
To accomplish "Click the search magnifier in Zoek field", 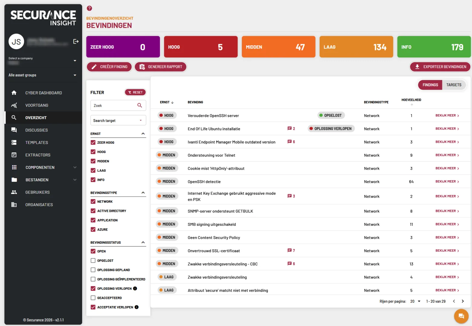I will [x=140, y=105].
